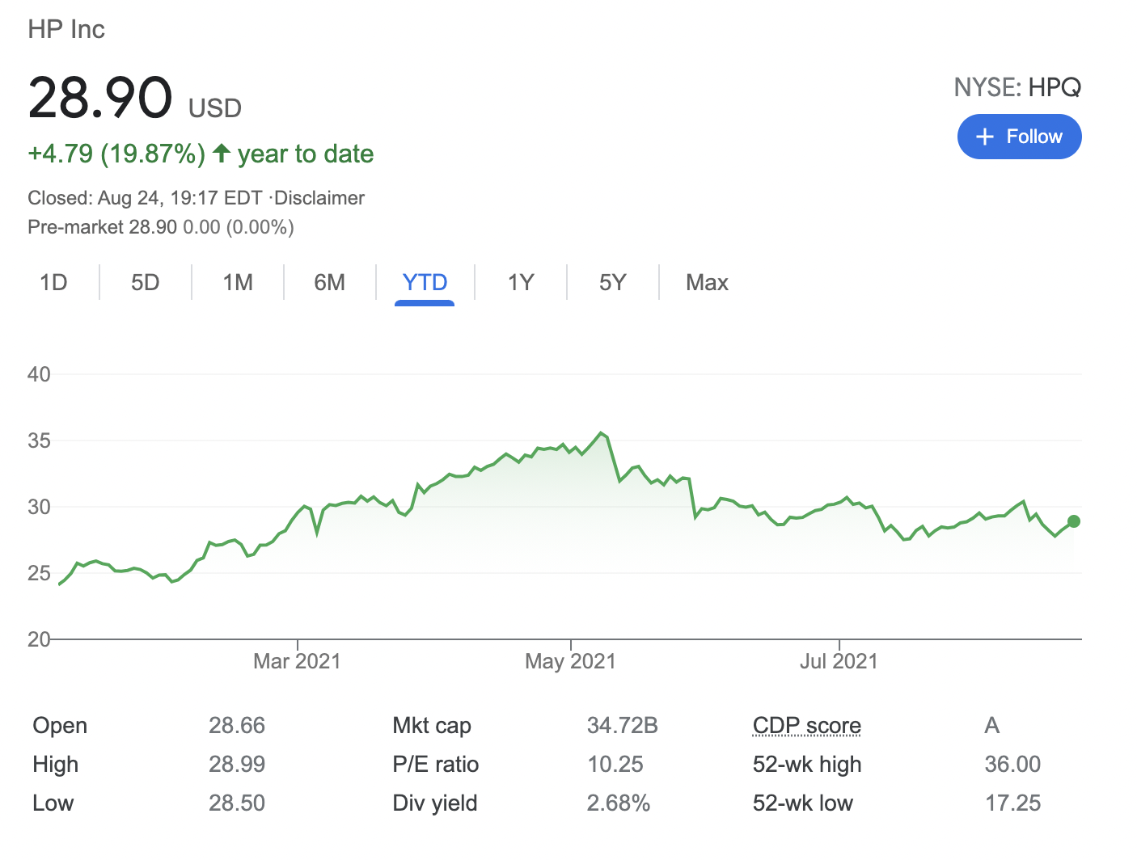Show the 1Y time range chart

click(x=521, y=282)
